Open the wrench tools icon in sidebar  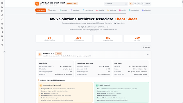click(x=2, y=40)
